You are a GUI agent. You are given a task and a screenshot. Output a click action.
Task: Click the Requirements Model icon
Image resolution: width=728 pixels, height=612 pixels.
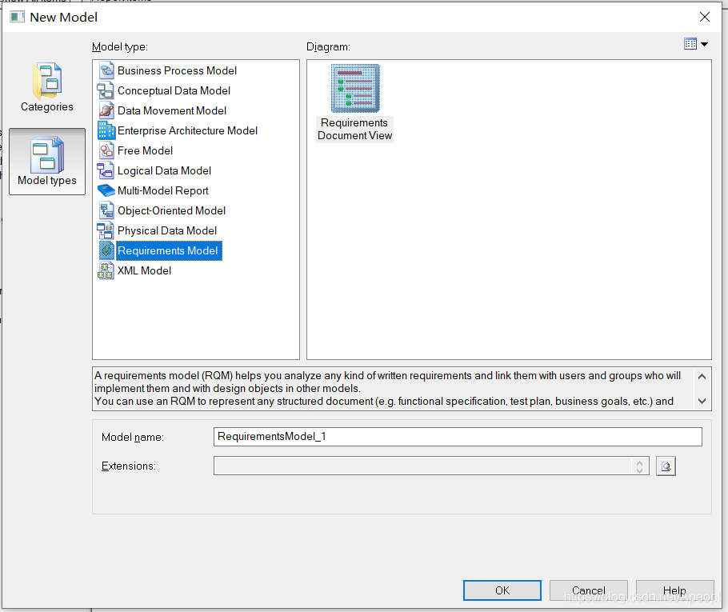106,250
